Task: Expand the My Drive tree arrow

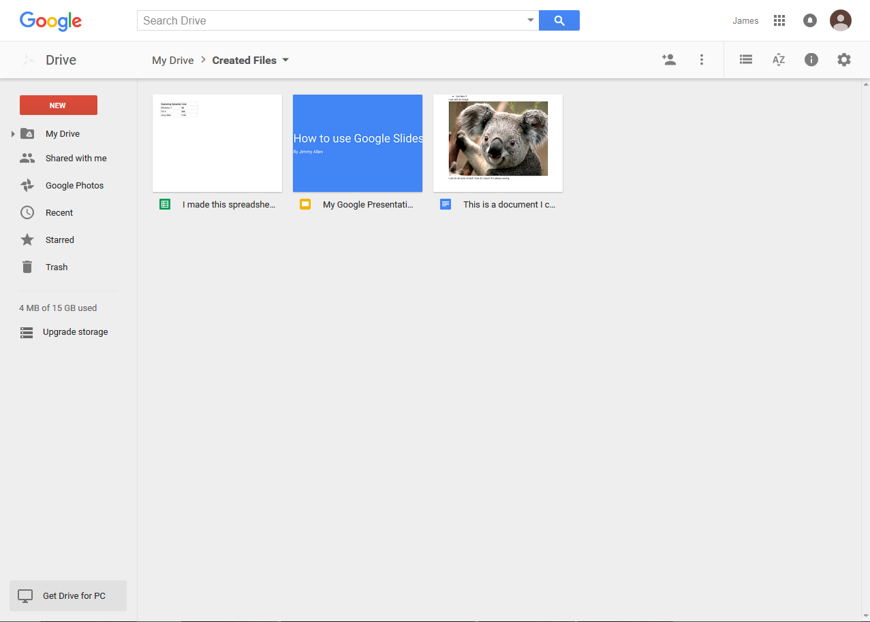Action: click(13, 134)
